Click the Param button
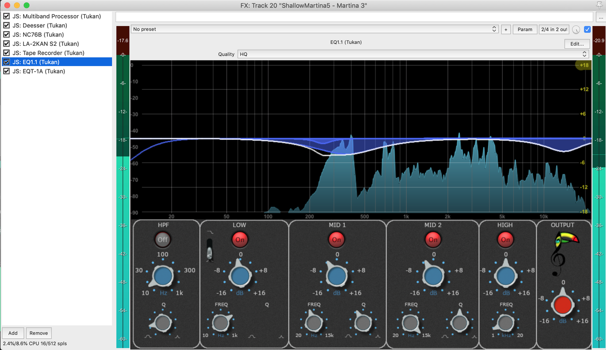 pyautogui.click(x=525, y=29)
